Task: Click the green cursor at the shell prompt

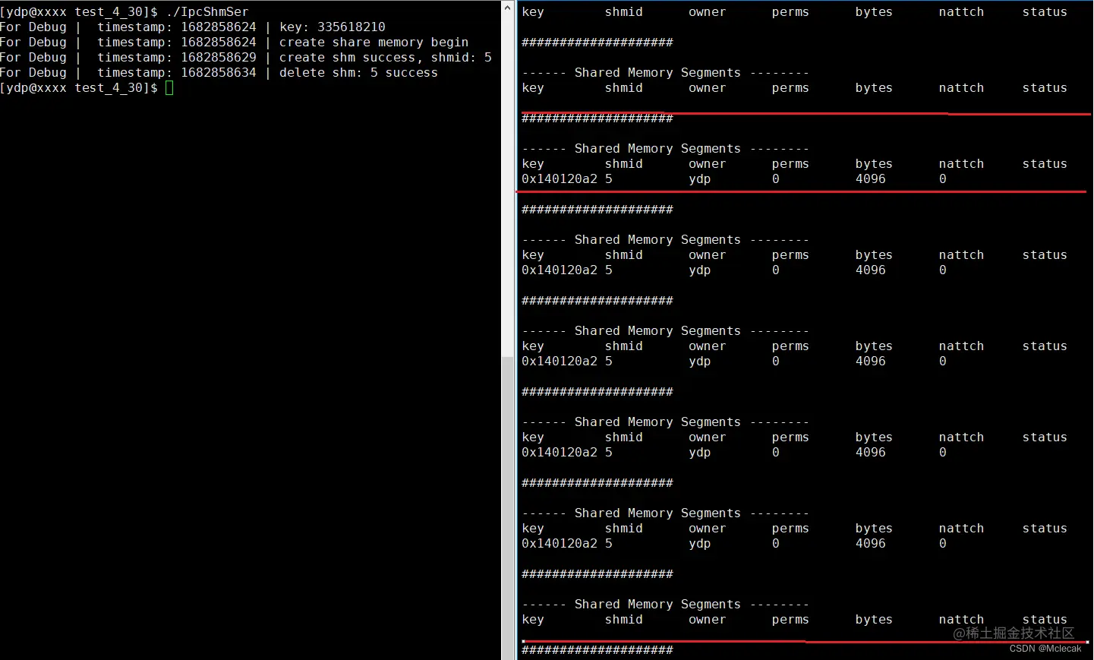Action: click(x=169, y=88)
